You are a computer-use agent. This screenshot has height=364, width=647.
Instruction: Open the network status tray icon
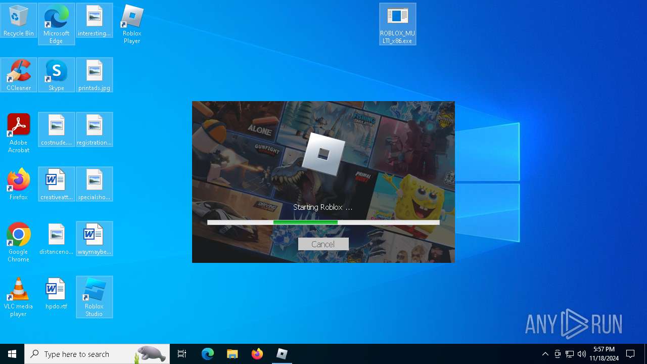pos(570,354)
